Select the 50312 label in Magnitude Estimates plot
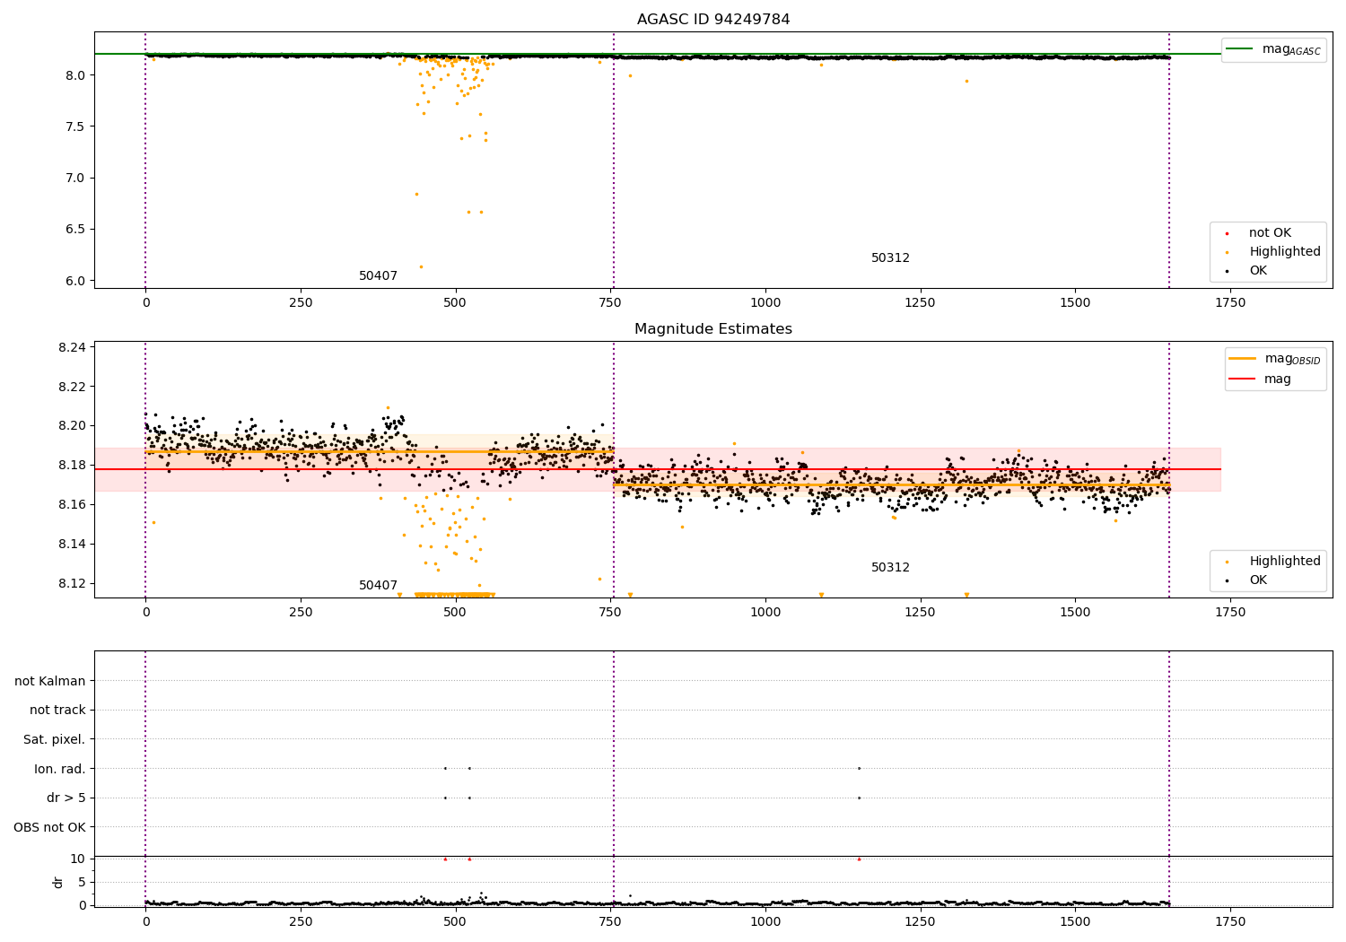The image size is (1346, 942). coord(890,568)
